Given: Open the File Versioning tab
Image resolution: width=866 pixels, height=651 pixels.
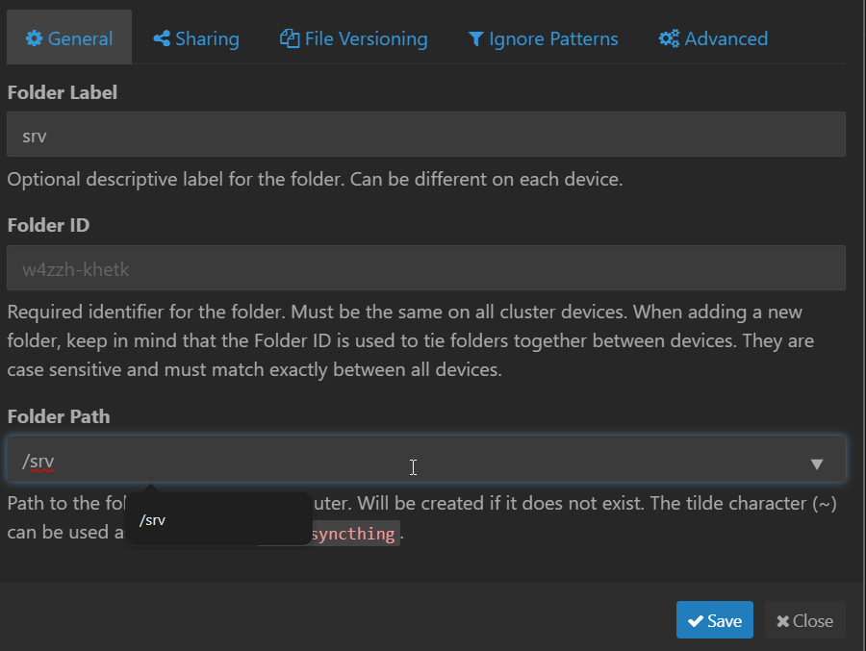Looking at the screenshot, I should tap(354, 38).
